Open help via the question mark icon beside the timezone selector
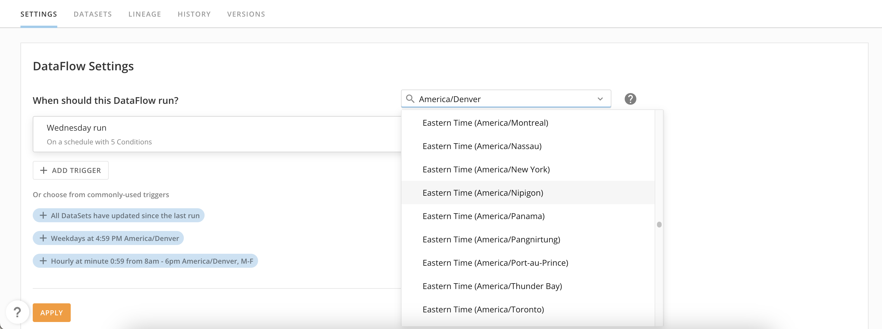Image resolution: width=882 pixels, height=329 pixels. pos(630,99)
